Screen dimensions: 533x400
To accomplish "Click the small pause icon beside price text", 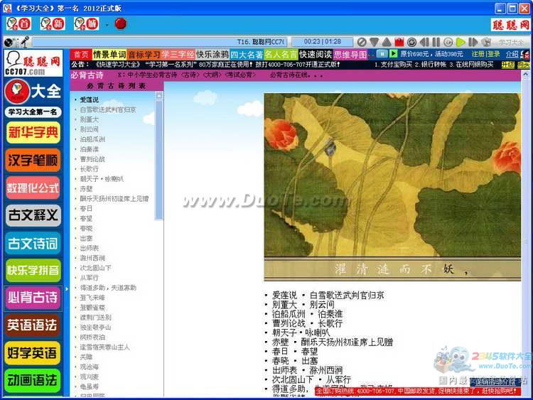I will [382, 54].
